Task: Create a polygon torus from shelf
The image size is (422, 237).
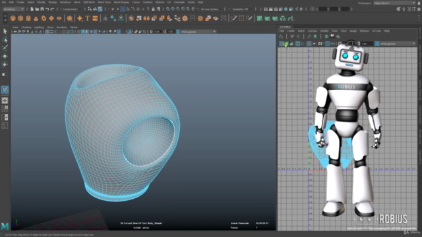Action: pyautogui.click(x=44, y=18)
